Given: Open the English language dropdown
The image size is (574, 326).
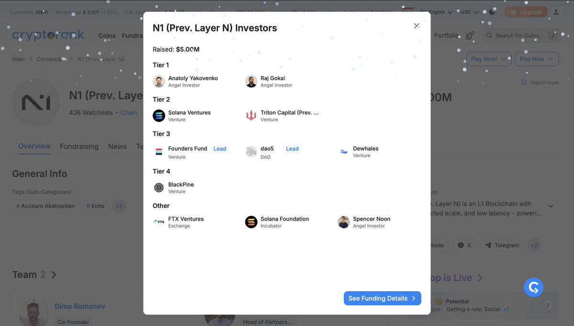Looking at the screenshot, I should [436, 12].
